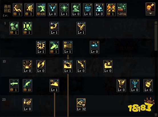Select the golden flame wave skill icon
Image resolution: width=158 pixels, height=117 pixels.
(54, 86)
